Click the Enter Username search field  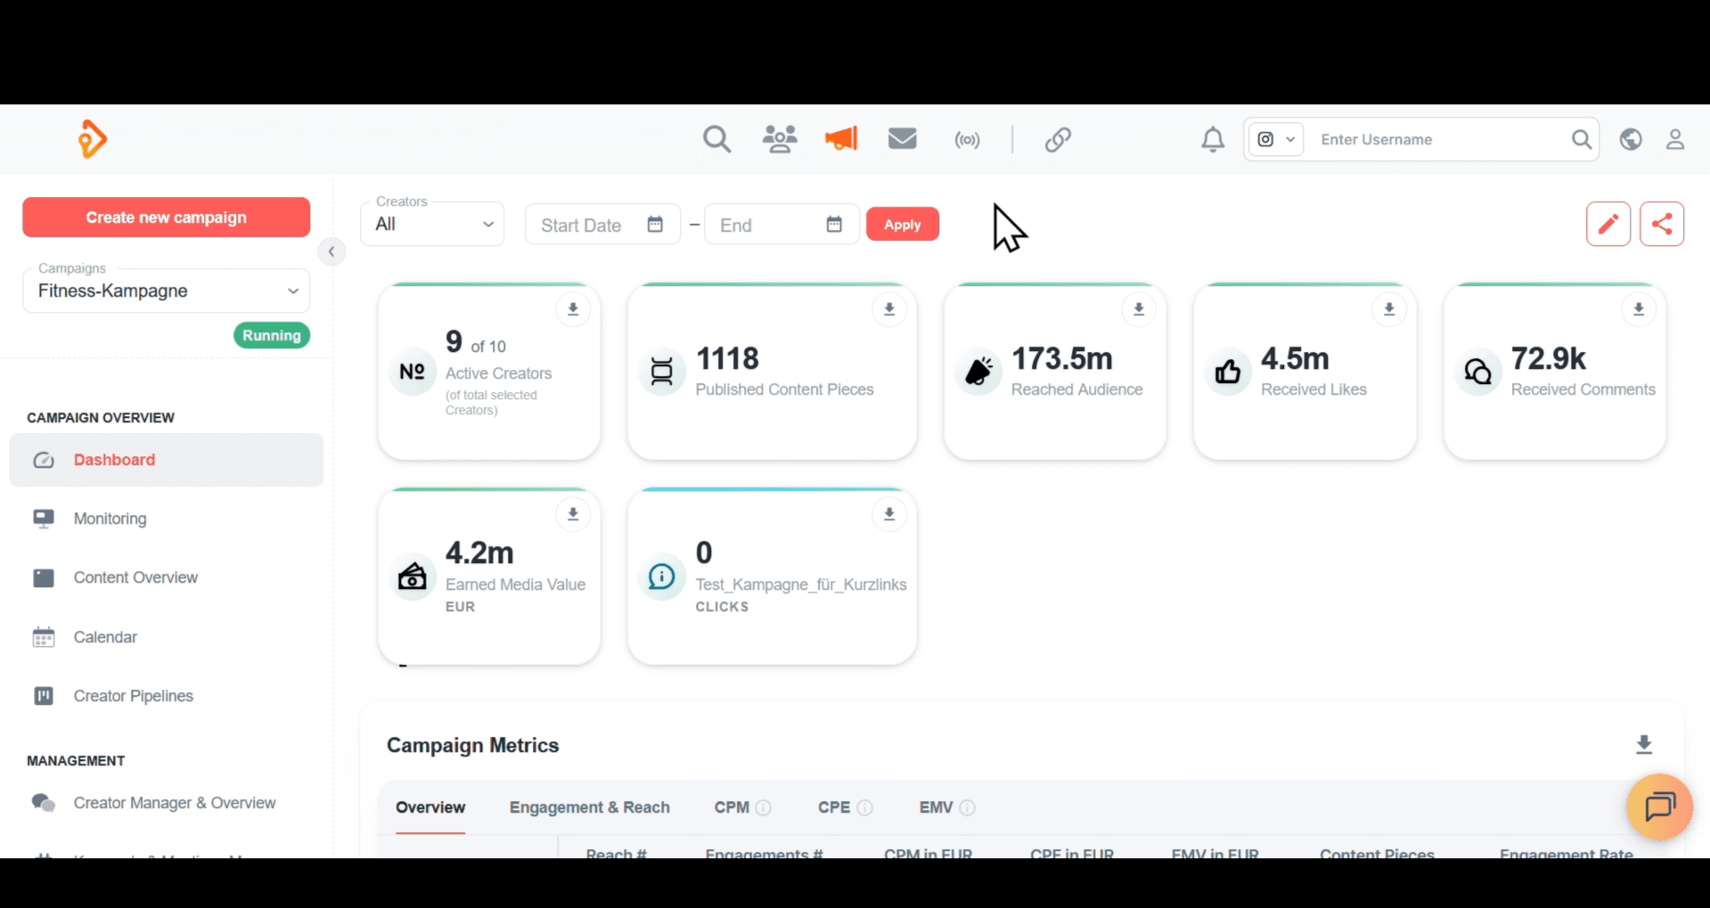point(1439,140)
